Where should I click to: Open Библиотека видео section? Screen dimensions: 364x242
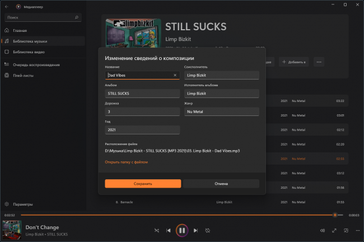(x=43, y=52)
